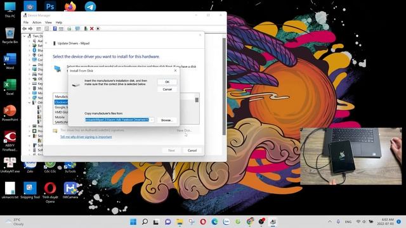This screenshot has width=406, height=228.
Task: Open Opera from taskbar
Action: point(203,222)
